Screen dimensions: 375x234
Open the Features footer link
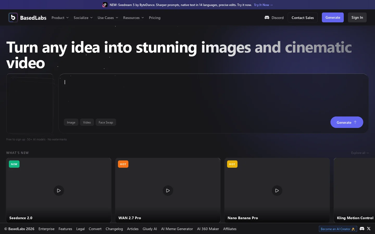[65, 229]
